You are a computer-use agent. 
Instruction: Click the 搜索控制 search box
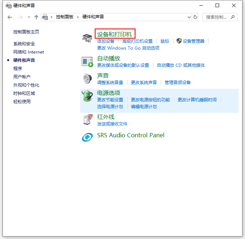point(220,17)
